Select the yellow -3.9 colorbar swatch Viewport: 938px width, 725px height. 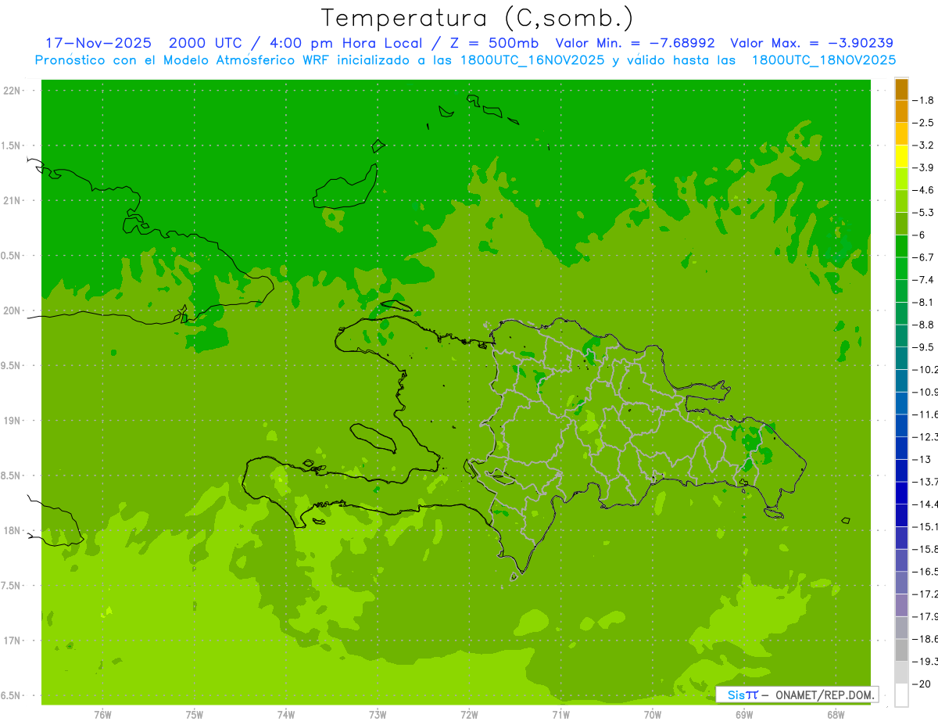pyautogui.click(x=901, y=156)
